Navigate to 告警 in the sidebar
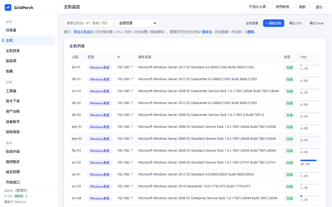Image resolution: width=332 pixels, height=207 pixels. tap(29, 71)
